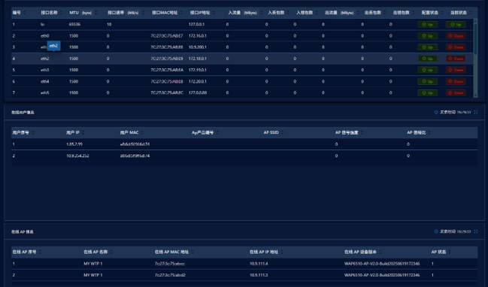
Task: Sort interface table by 接口IP地址 column
Action: [214, 13]
